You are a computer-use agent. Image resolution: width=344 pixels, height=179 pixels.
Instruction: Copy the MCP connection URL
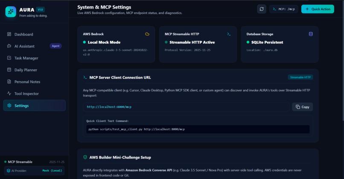point(302,107)
